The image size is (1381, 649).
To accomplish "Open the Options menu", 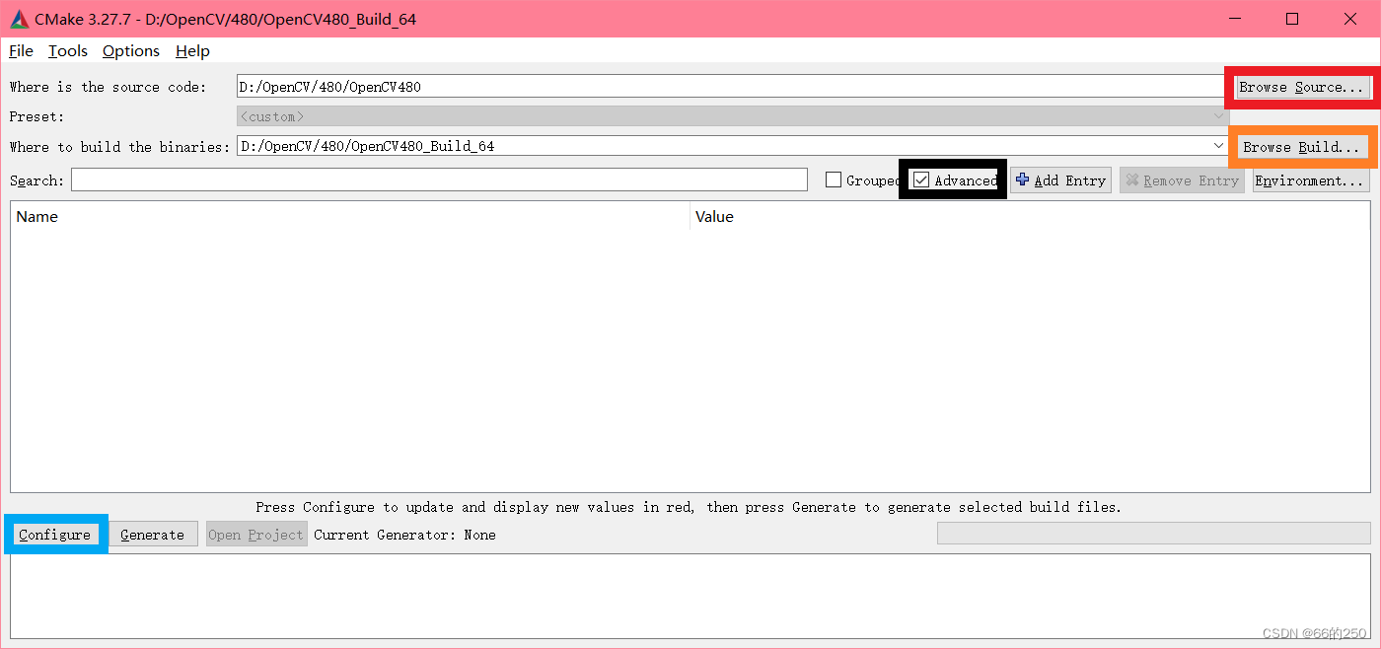I will click(130, 50).
